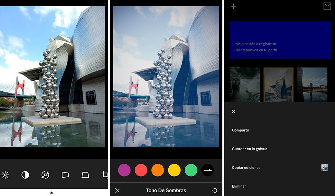Open the shop bag icon
This screenshot has height=196, width=335.
click(x=327, y=6)
